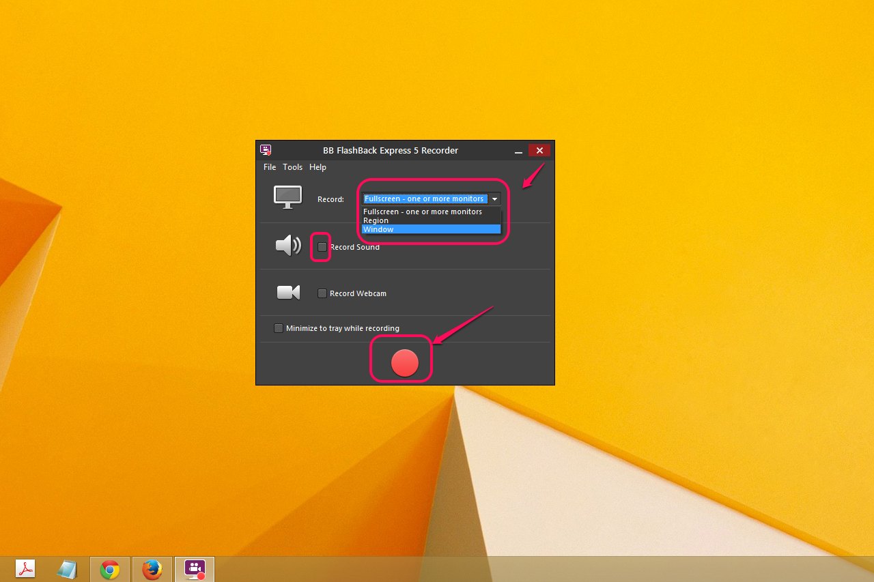Enable the Record Sound checkbox
This screenshot has height=582, width=874.
pyautogui.click(x=322, y=247)
